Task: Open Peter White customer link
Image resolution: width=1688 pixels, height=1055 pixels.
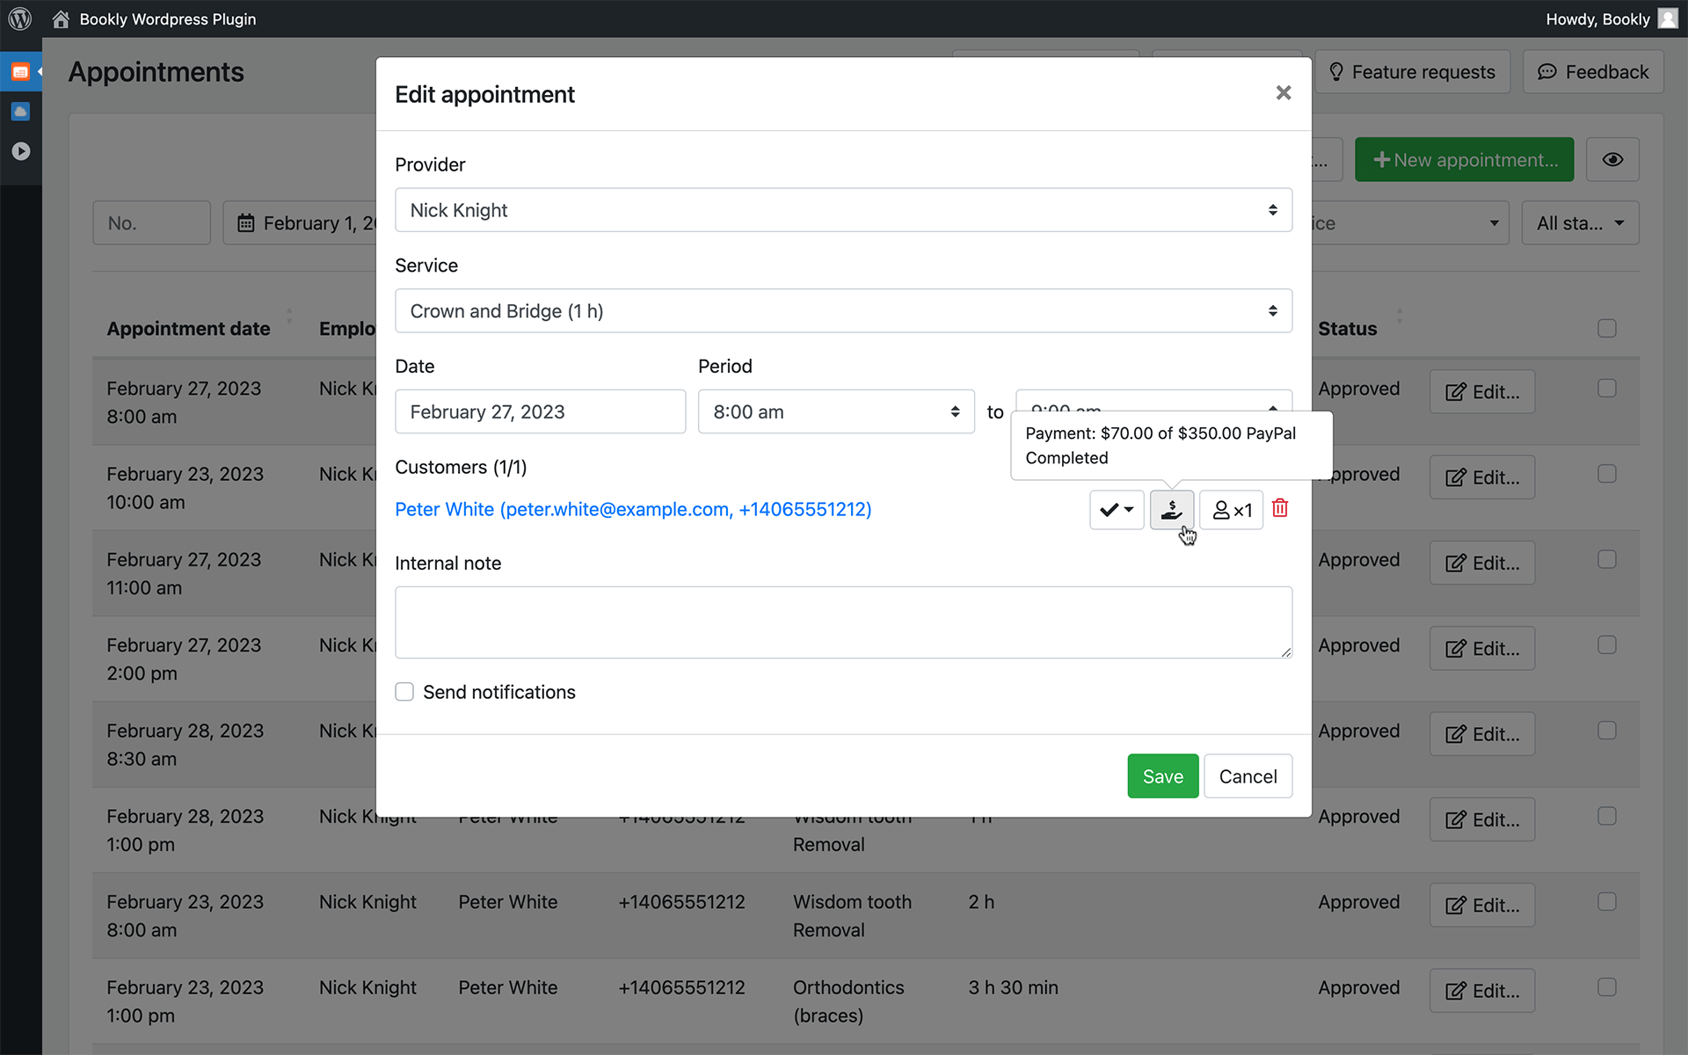Action: tap(632, 510)
